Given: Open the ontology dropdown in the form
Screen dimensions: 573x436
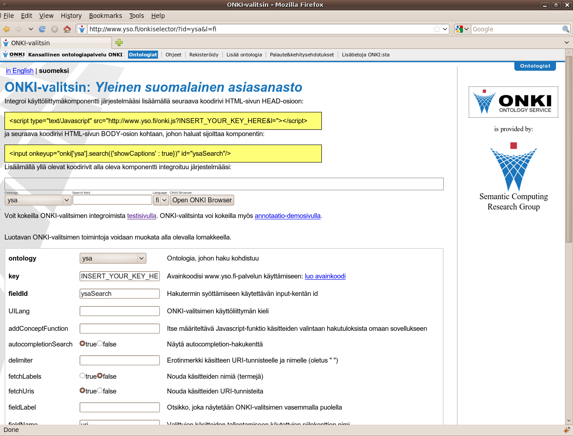Looking at the screenshot, I should point(113,258).
